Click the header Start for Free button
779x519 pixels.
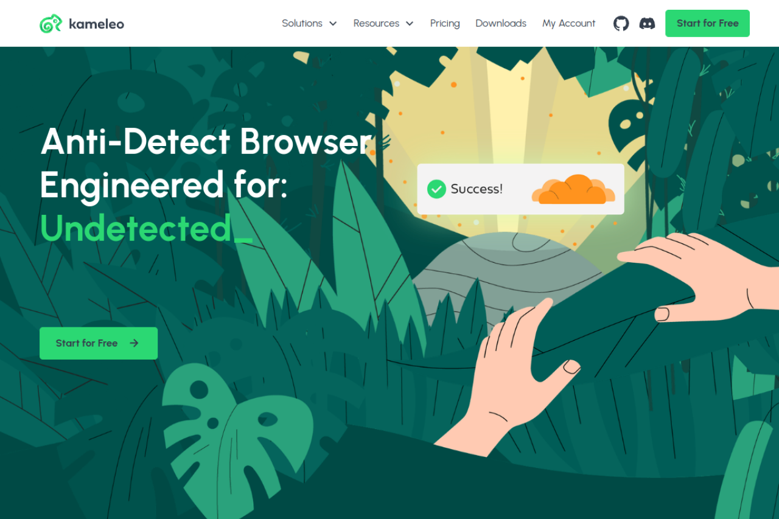tap(707, 23)
